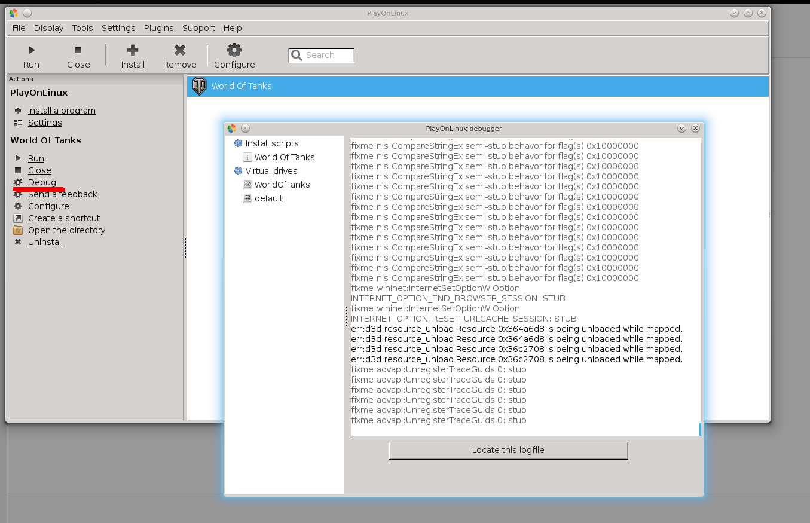Click the round button next to debugger title icon

click(245, 129)
